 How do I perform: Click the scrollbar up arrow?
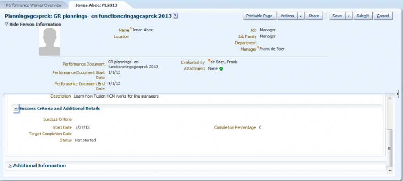click(390, 98)
